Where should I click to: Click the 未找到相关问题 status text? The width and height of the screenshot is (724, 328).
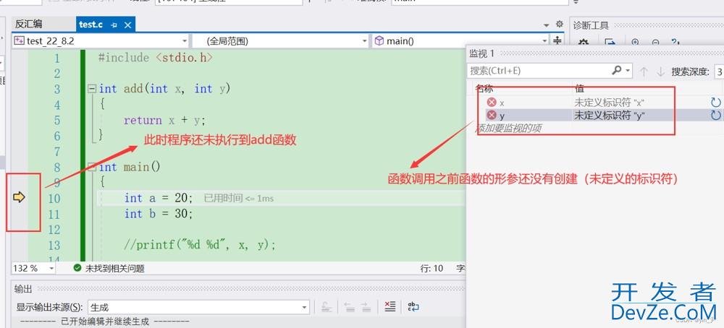(x=115, y=268)
